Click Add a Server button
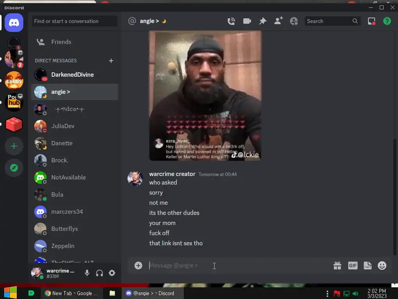Image resolution: width=398 pixels, height=299 pixels. click(14, 146)
